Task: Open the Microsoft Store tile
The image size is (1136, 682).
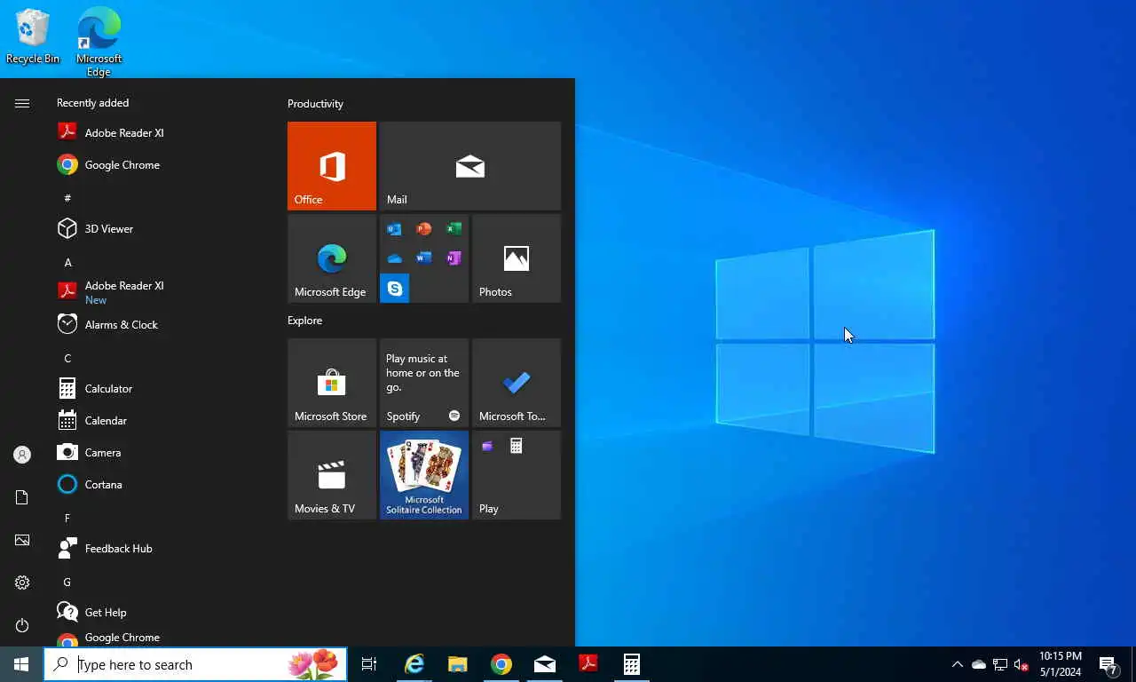Action: 332,383
